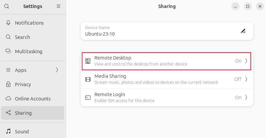Click the Media Sharing film icon
Image resolution: width=266 pixels, height=138 pixels.
click(88, 79)
